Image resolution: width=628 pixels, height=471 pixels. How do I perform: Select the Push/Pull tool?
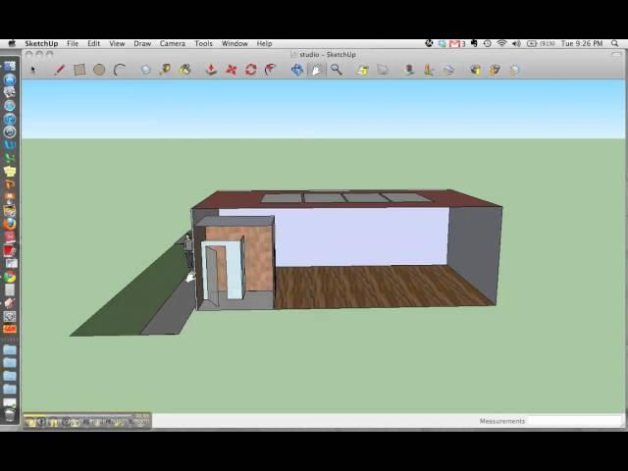click(x=211, y=70)
